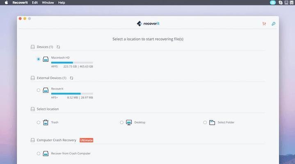Open the Window menu
This screenshot has height=164, width=295.
[48, 2]
